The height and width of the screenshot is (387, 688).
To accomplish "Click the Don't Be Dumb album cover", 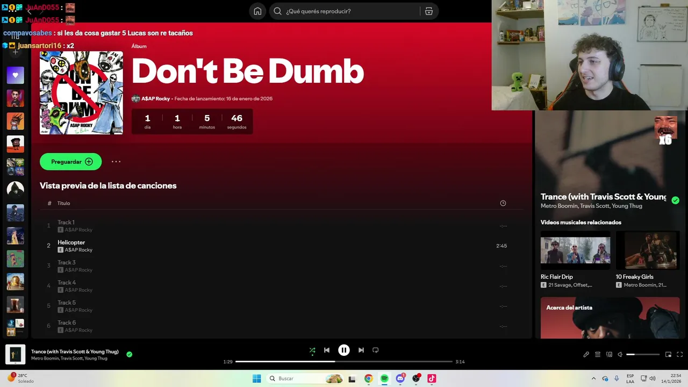I will point(81,92).
